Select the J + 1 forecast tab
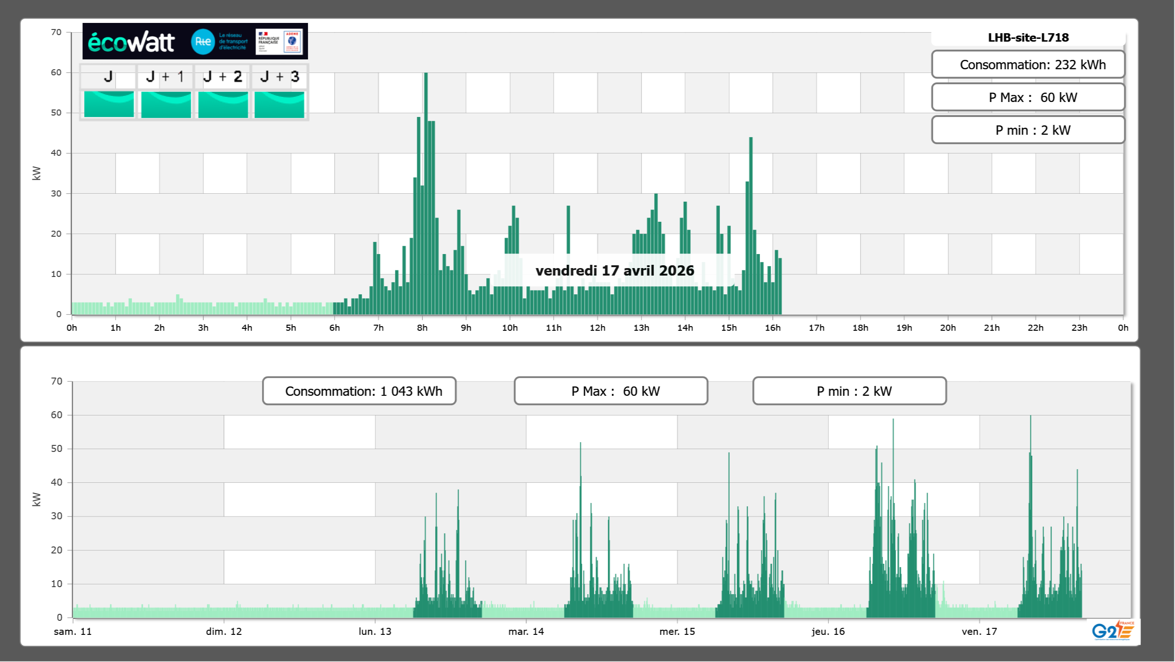Screen dimensions: 1175x662 [x=165, y=77]
